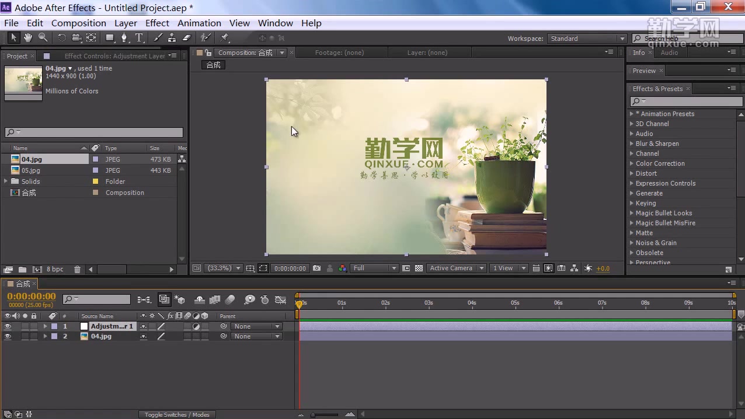Activate the Horizontal Type tool
This screenshot has height=419, width=745.
coord(139,37)
